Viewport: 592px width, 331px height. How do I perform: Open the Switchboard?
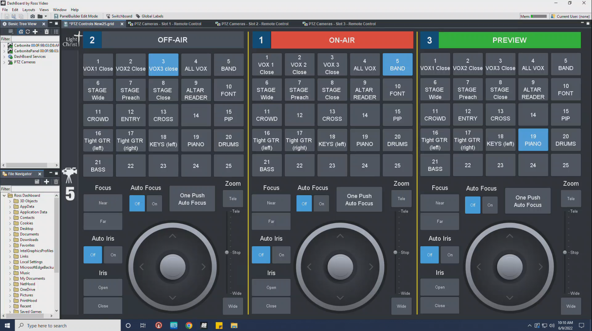pyautogui.click(x=119, y=16)
